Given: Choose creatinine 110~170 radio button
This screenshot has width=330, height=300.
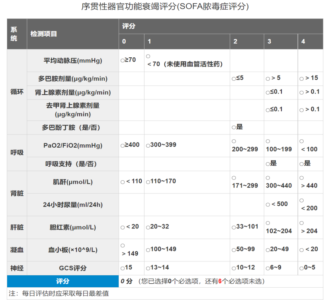Looking at the screenshot, I should [148, 182].
